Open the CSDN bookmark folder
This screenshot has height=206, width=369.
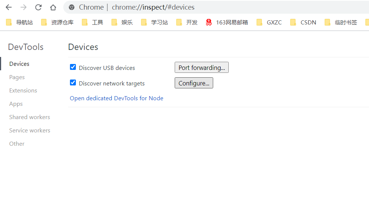pos(303,23)
